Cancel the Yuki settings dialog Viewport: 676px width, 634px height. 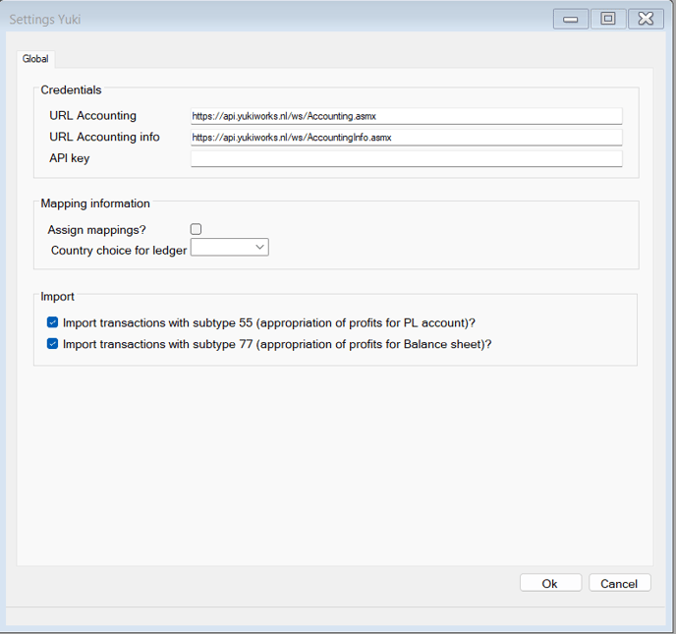click(619, 583)
